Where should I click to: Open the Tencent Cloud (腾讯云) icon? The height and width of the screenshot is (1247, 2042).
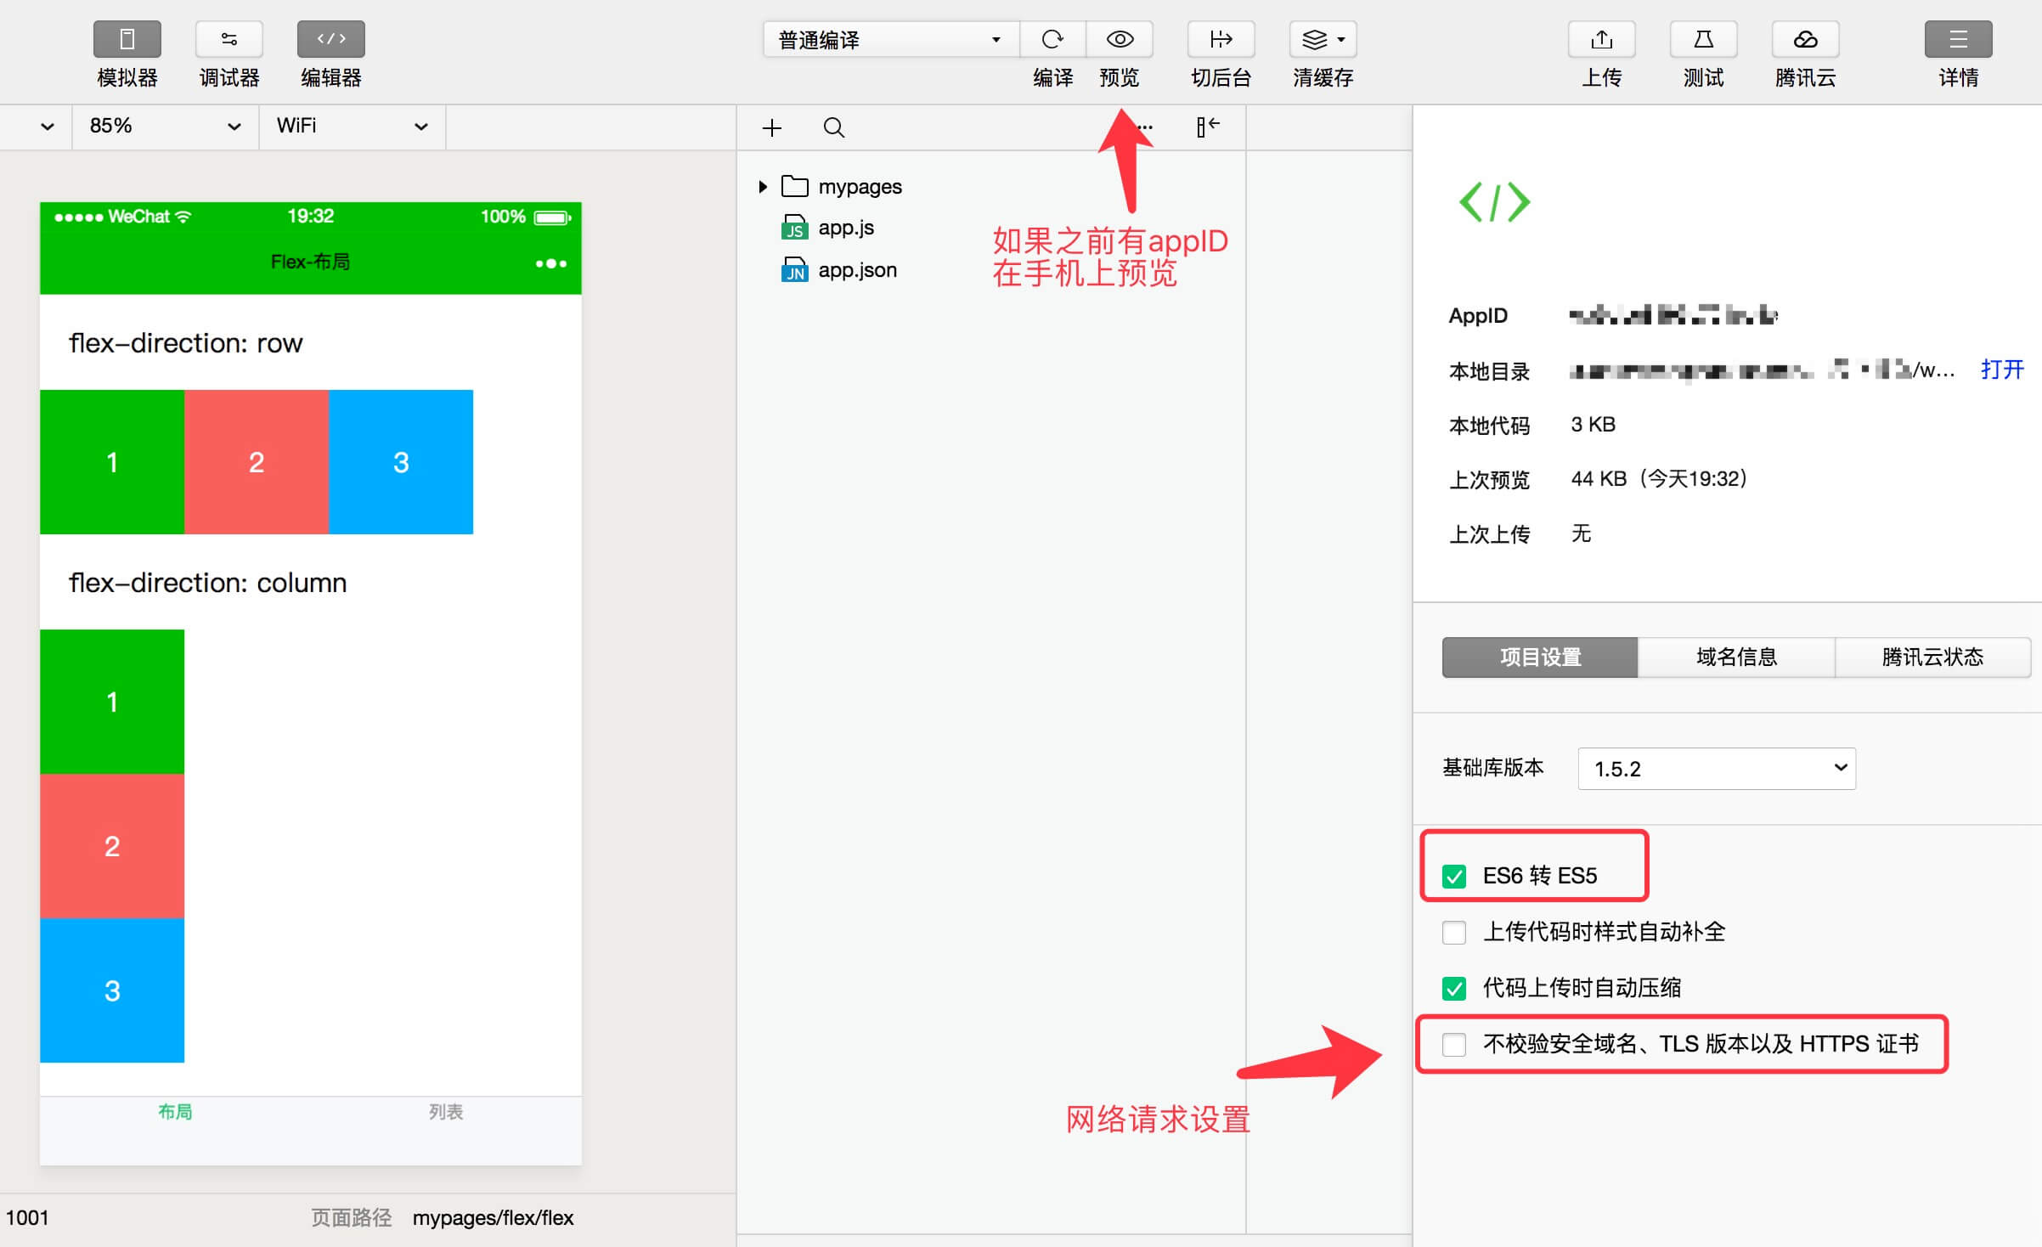1805,39
